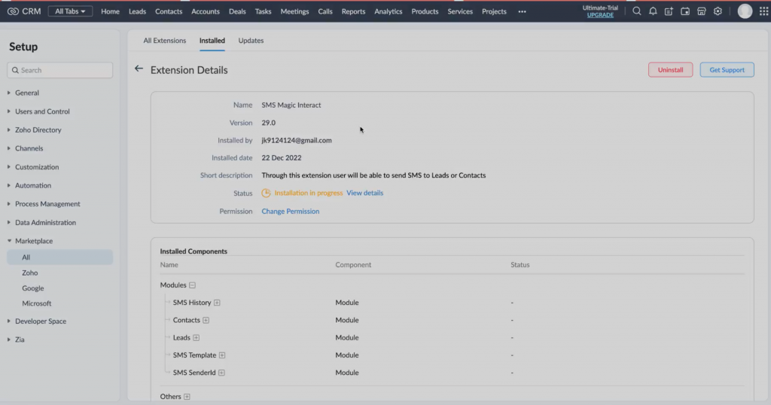Open the Calls tab
Screen dimensions: 771x405
(x=325, y=11)
